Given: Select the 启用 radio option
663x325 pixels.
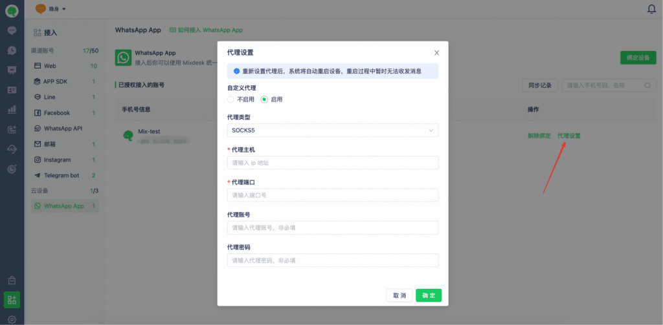Looking at the screenshot, I should pos(264,100).
